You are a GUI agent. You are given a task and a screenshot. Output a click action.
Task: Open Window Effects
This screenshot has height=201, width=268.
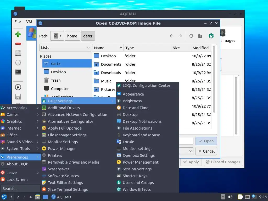[148, 189]
